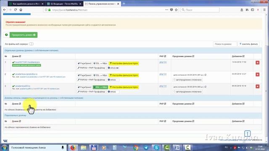This screenshot has height=151, width=269.
Task: Delete host1671261.hostland.pro with red X
Action: coord(258,62)
